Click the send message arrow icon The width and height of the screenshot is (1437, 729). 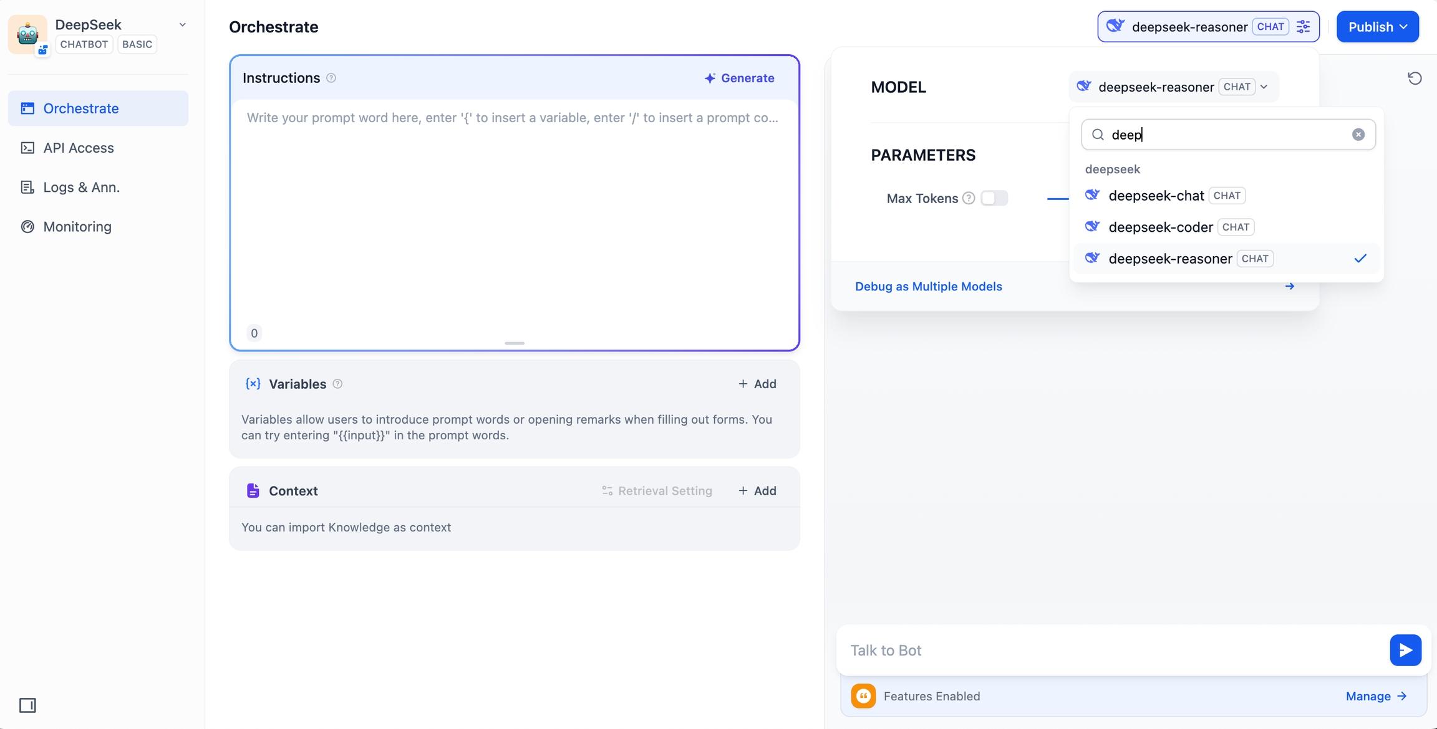1405,650
